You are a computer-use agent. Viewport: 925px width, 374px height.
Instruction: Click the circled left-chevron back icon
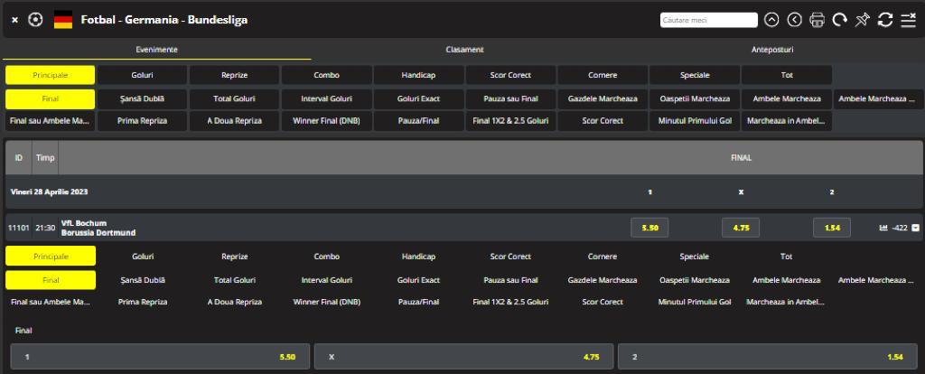click(x=795, y=20)
